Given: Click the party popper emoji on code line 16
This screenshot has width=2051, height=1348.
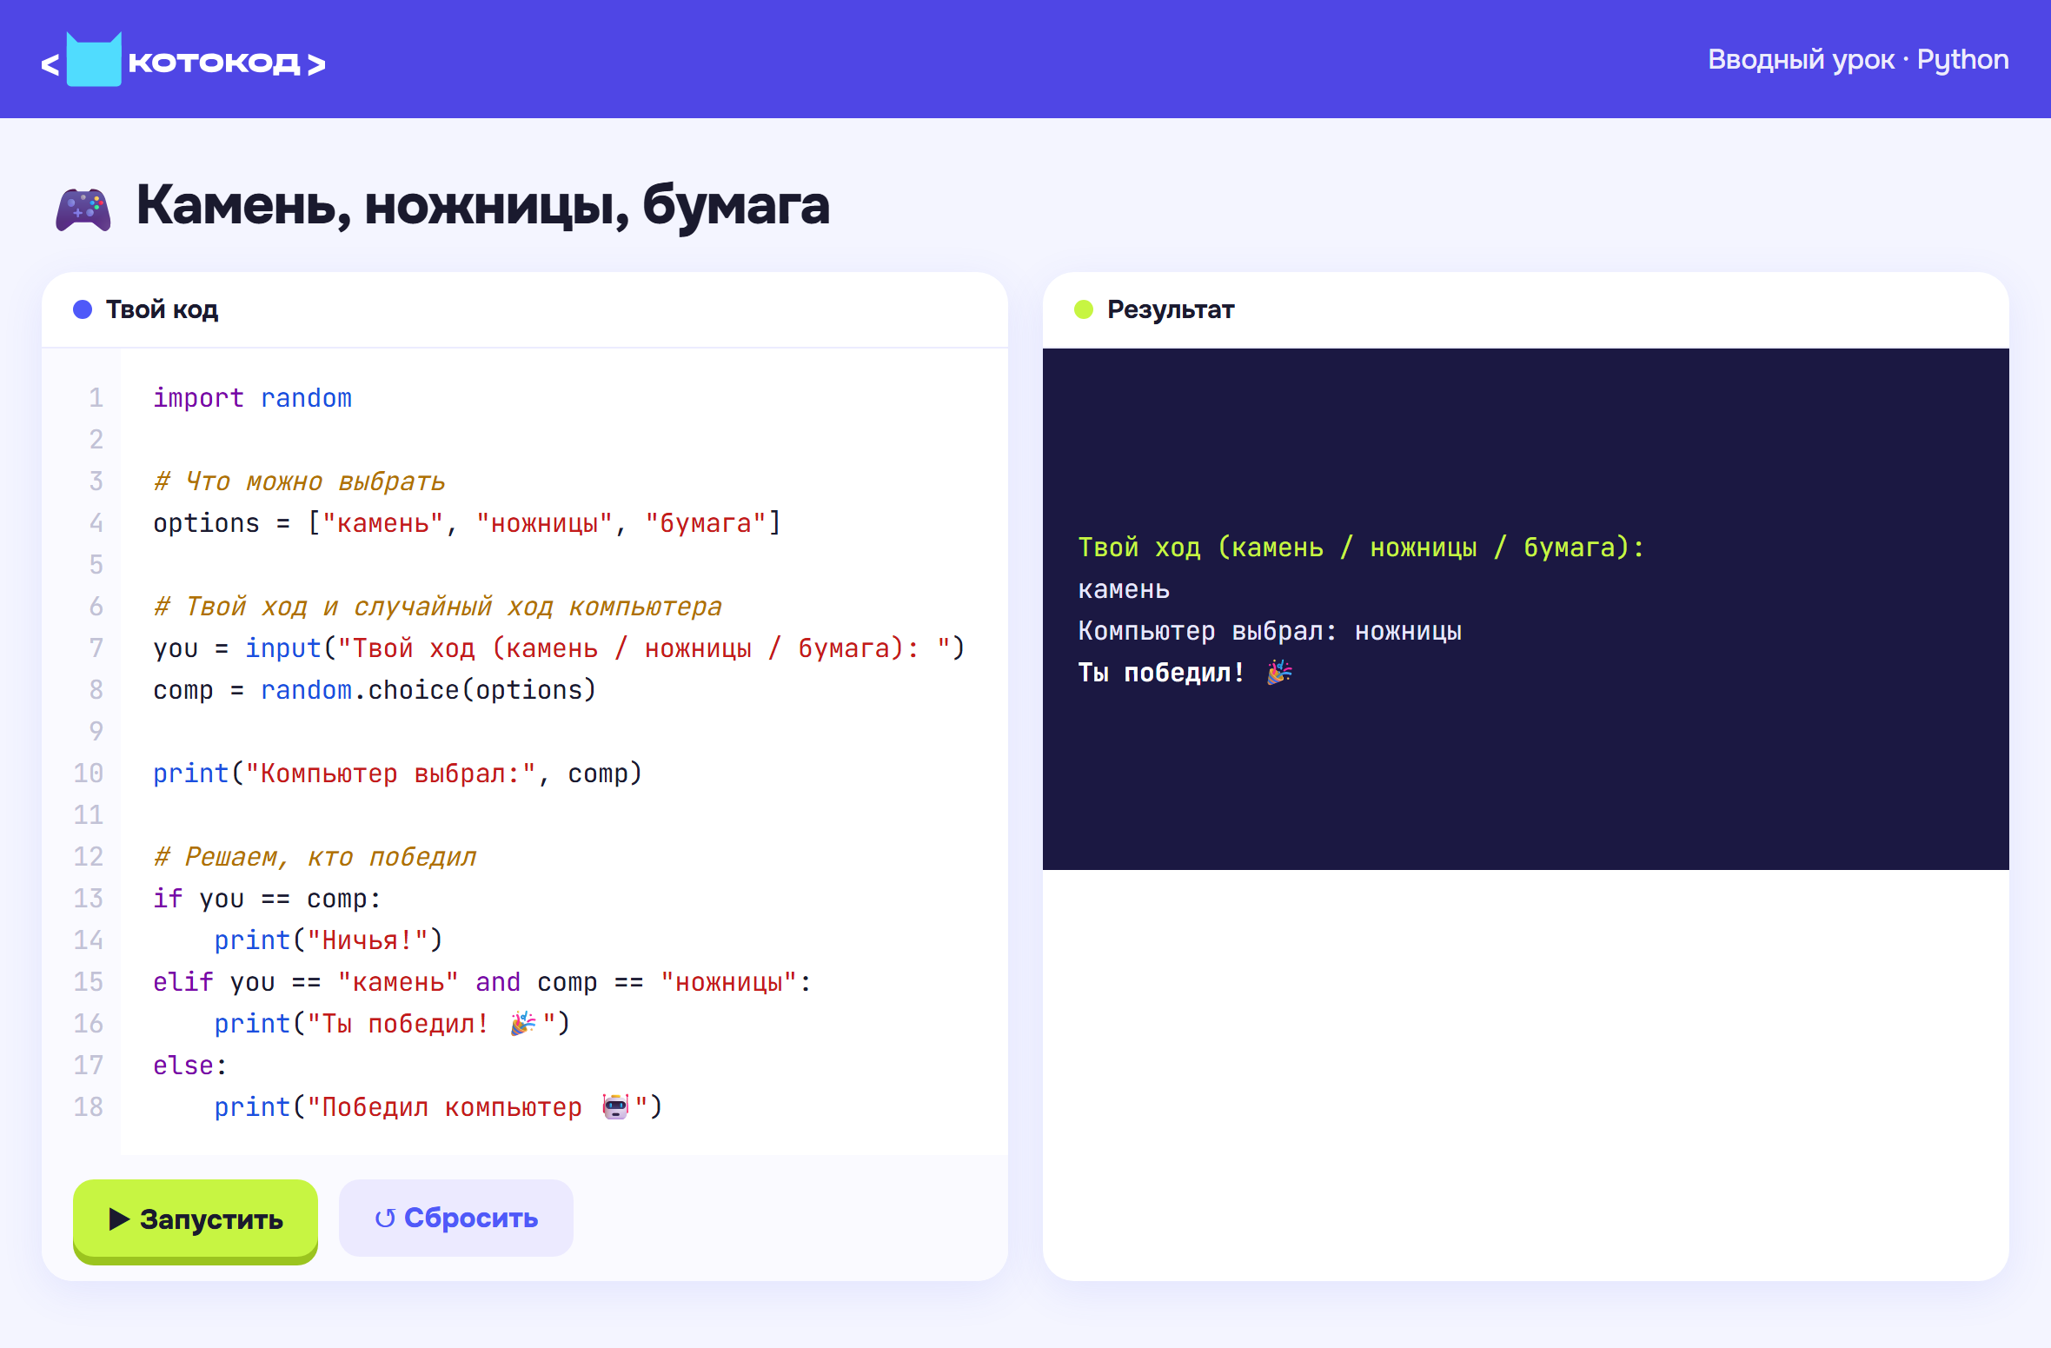Looking at the screenshot, I should click(523, 1023).
